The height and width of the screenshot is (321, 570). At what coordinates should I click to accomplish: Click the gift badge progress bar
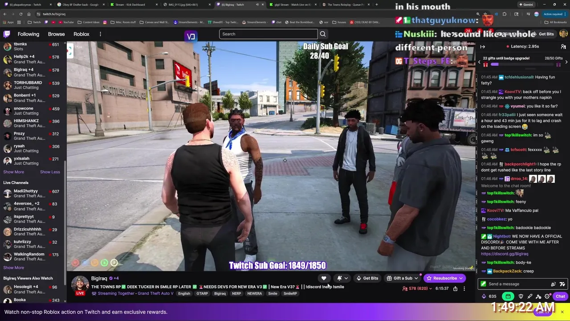point(523,64)
